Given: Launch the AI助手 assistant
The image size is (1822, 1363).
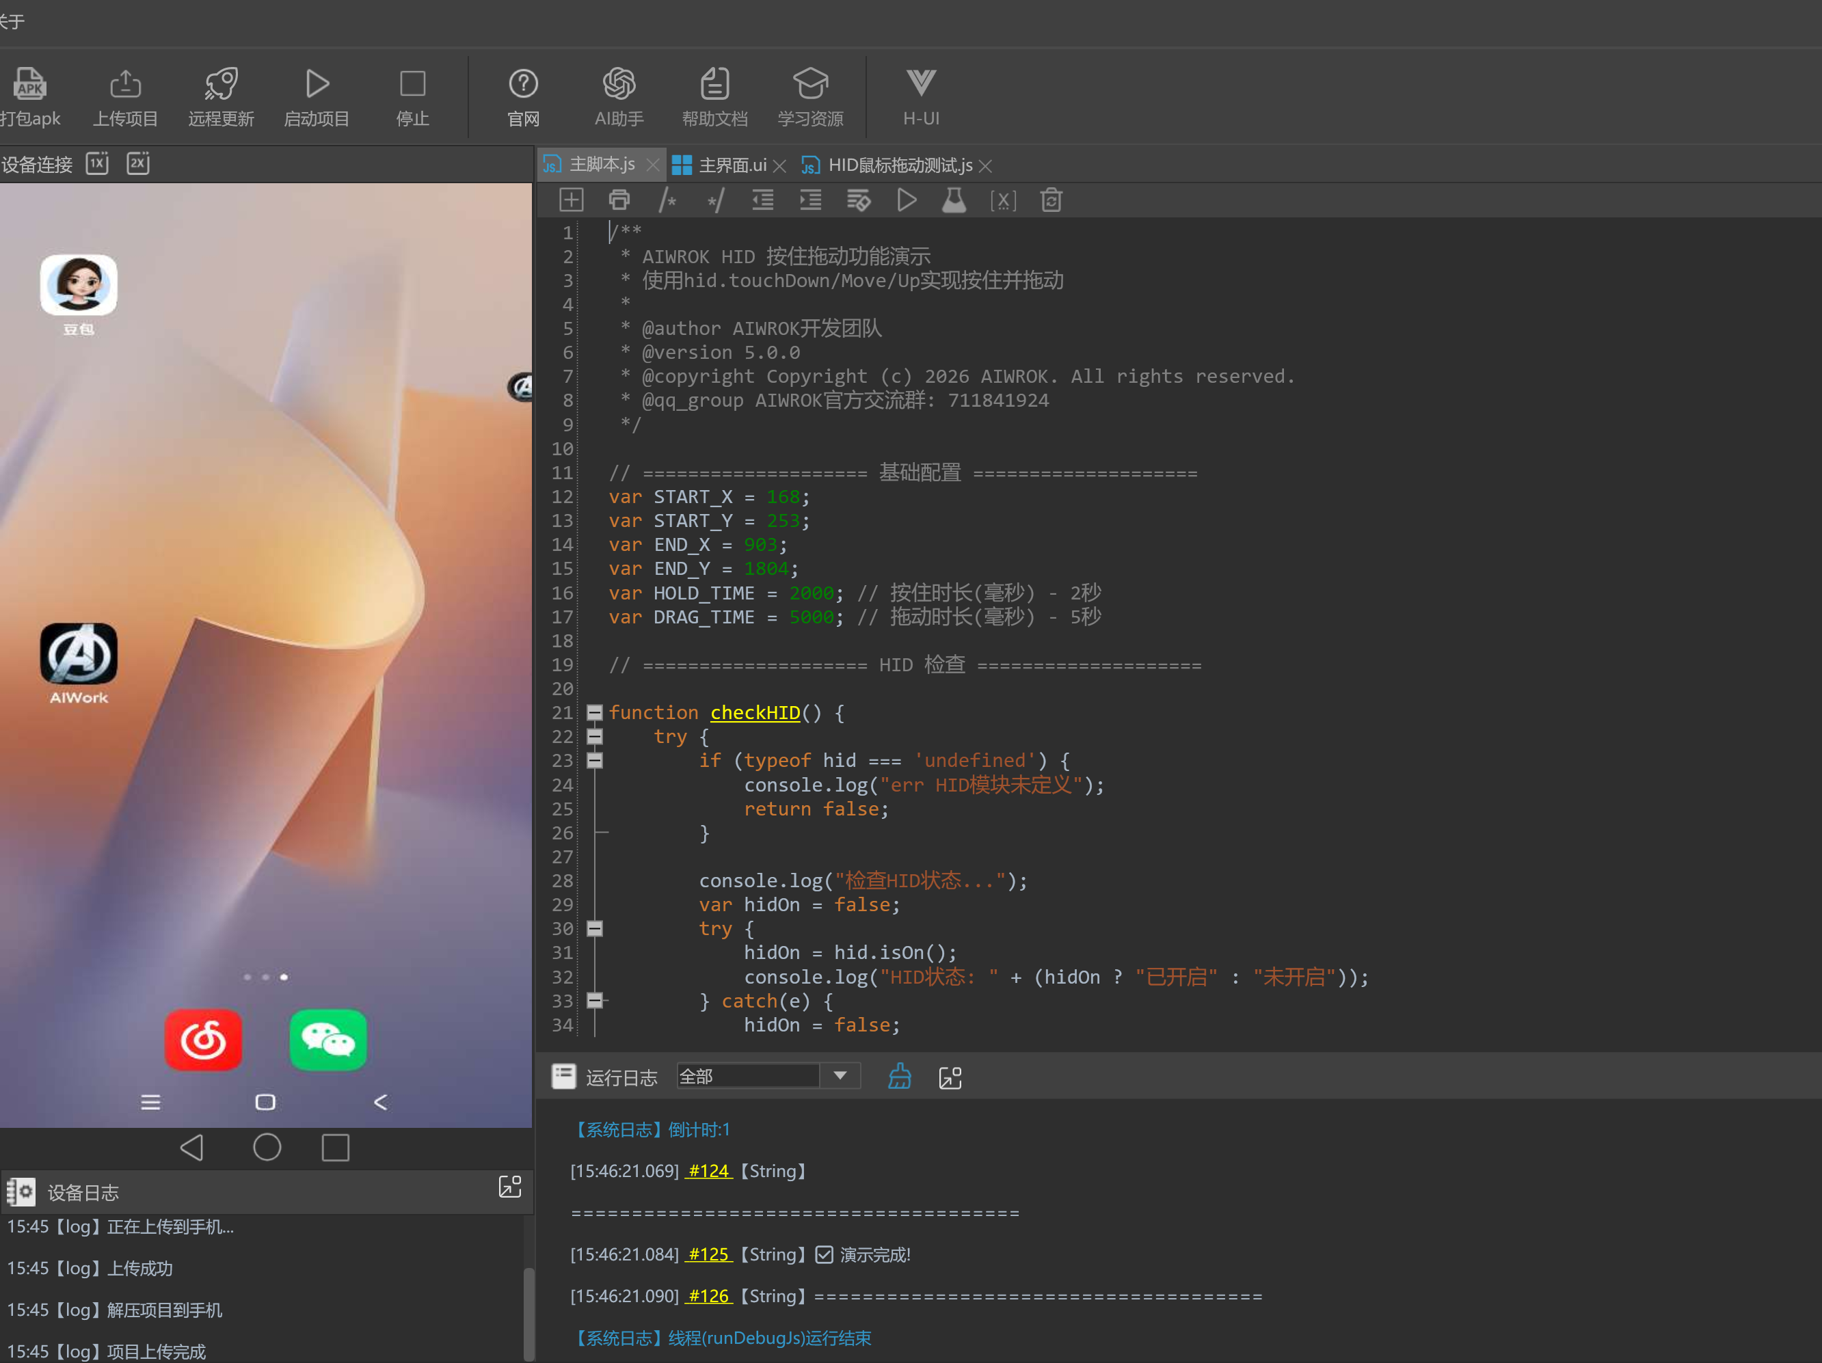Looking at the screenshot, I should click(x=619, y=96).
